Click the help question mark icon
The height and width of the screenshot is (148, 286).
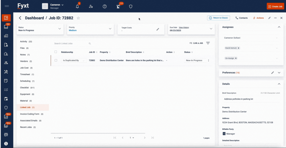tap(105, 6)
